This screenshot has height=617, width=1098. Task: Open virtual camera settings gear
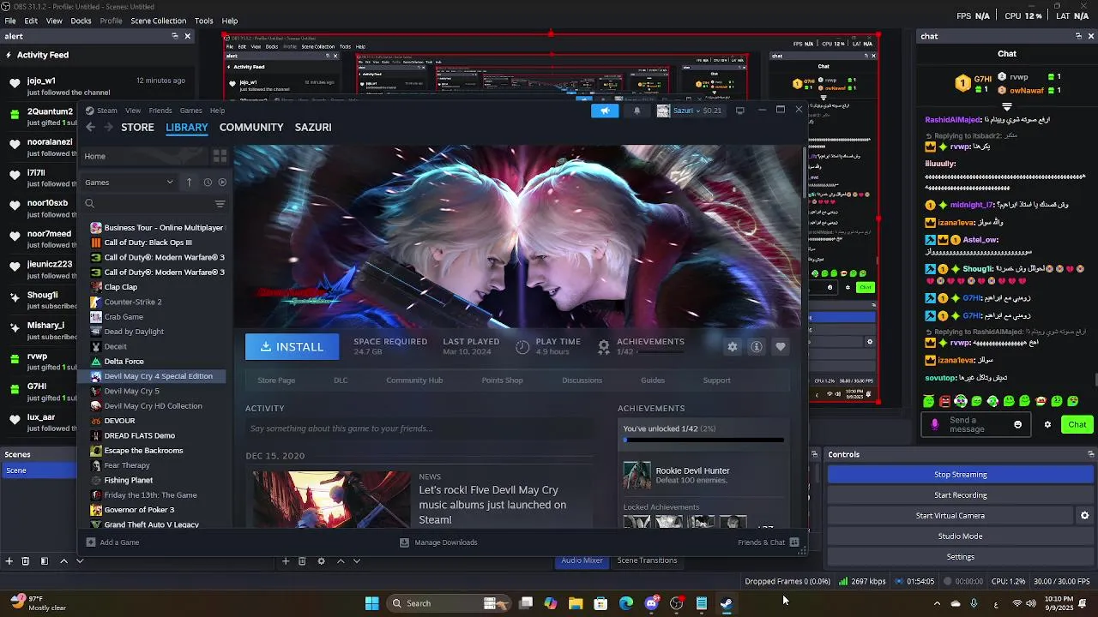pos(1084,516)
